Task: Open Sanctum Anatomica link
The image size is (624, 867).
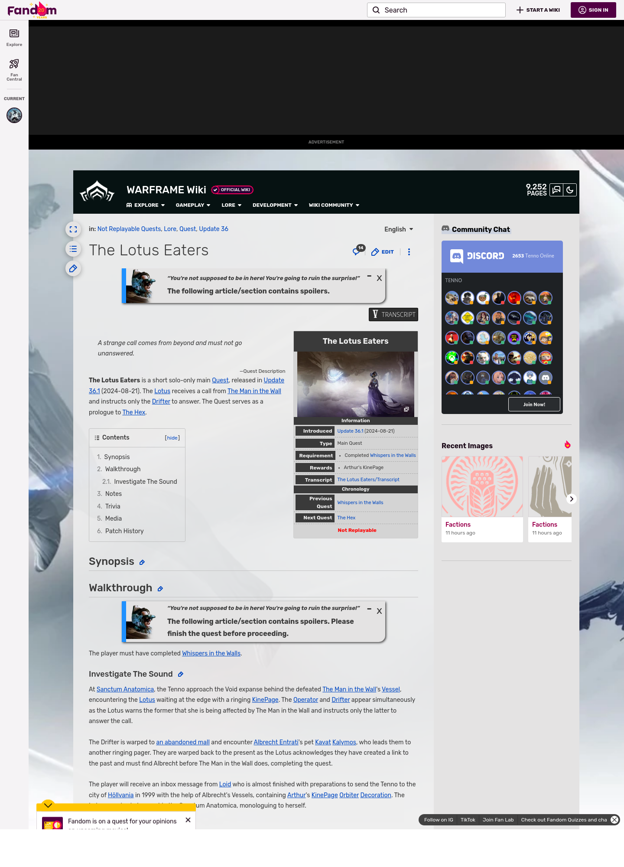Action: point(125,689)
